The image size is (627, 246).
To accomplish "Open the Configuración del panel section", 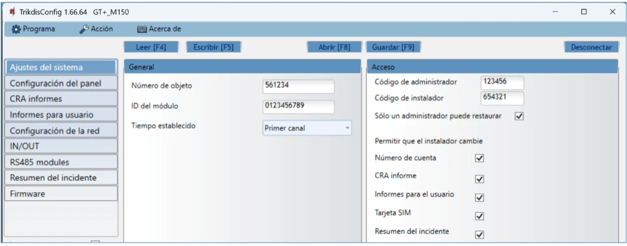I will (x=60, y=83).
